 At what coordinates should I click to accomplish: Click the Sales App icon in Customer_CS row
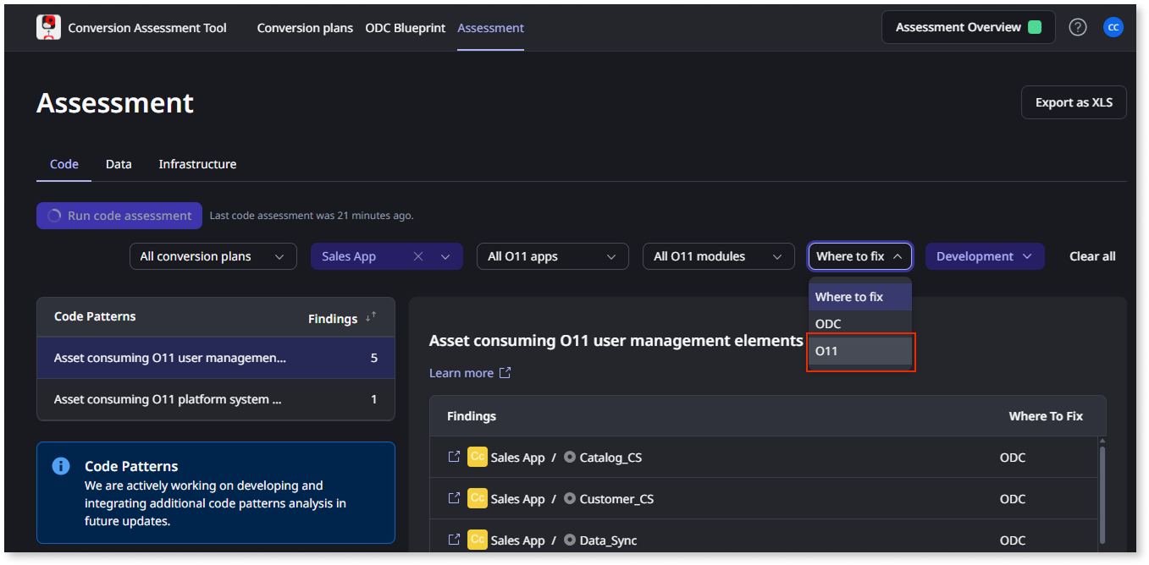(478, 498)
